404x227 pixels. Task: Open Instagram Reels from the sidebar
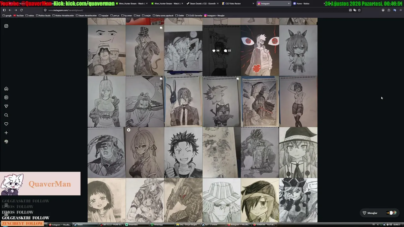click(x=6, y=97)
